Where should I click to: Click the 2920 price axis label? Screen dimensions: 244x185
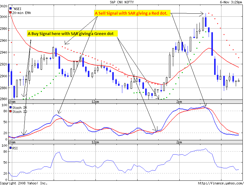4,64
